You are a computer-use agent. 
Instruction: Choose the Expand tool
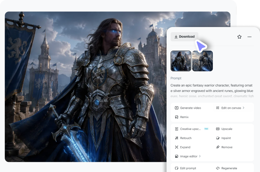coord(183,147)
